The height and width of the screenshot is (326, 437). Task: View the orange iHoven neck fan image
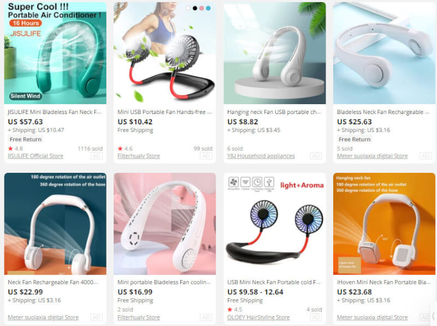coord(384,224)
